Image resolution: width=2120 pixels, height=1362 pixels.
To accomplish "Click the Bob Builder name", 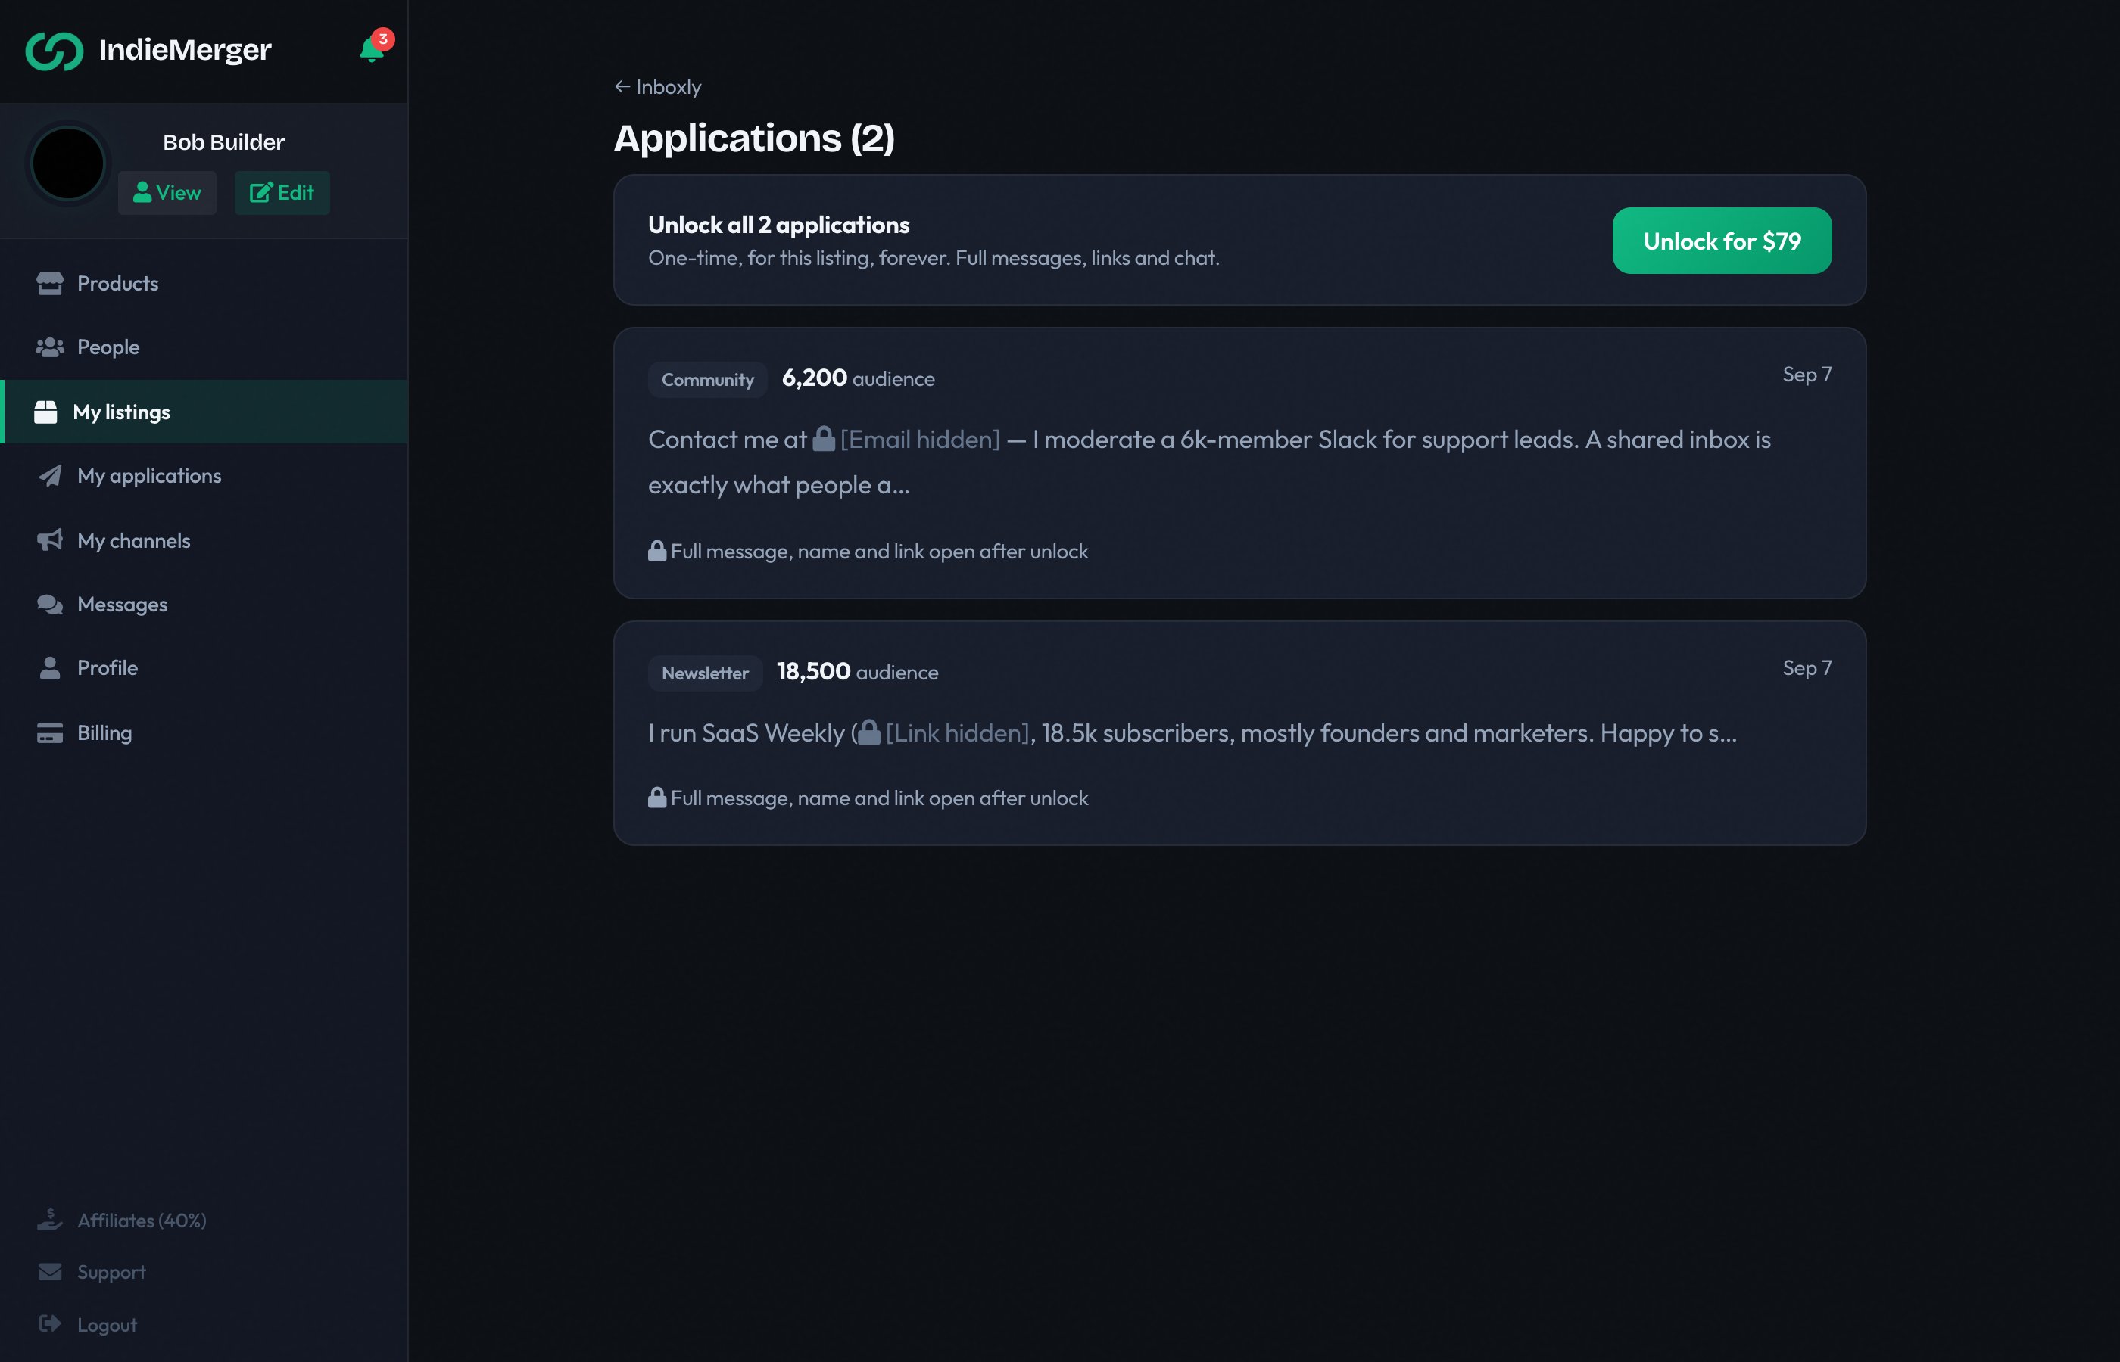I will [223, 142].
